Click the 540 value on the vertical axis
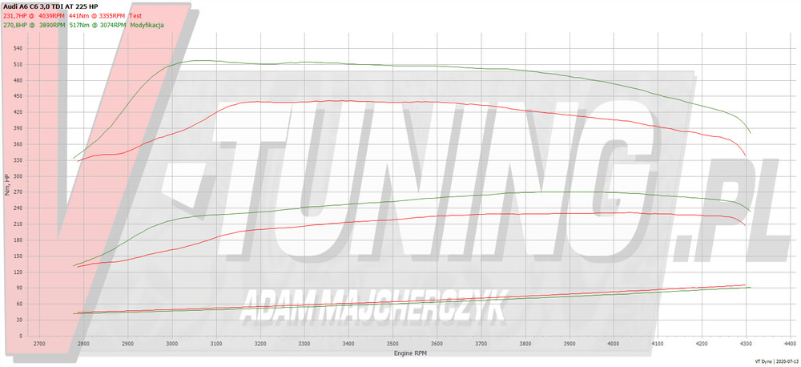 tap(18, 48)
